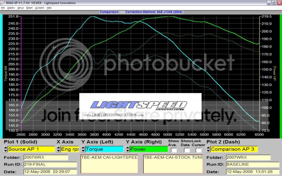Image resolution: width=282 pixels, height=176 pixels.
Task: Open the Reset menu
Action: (29, 8)
